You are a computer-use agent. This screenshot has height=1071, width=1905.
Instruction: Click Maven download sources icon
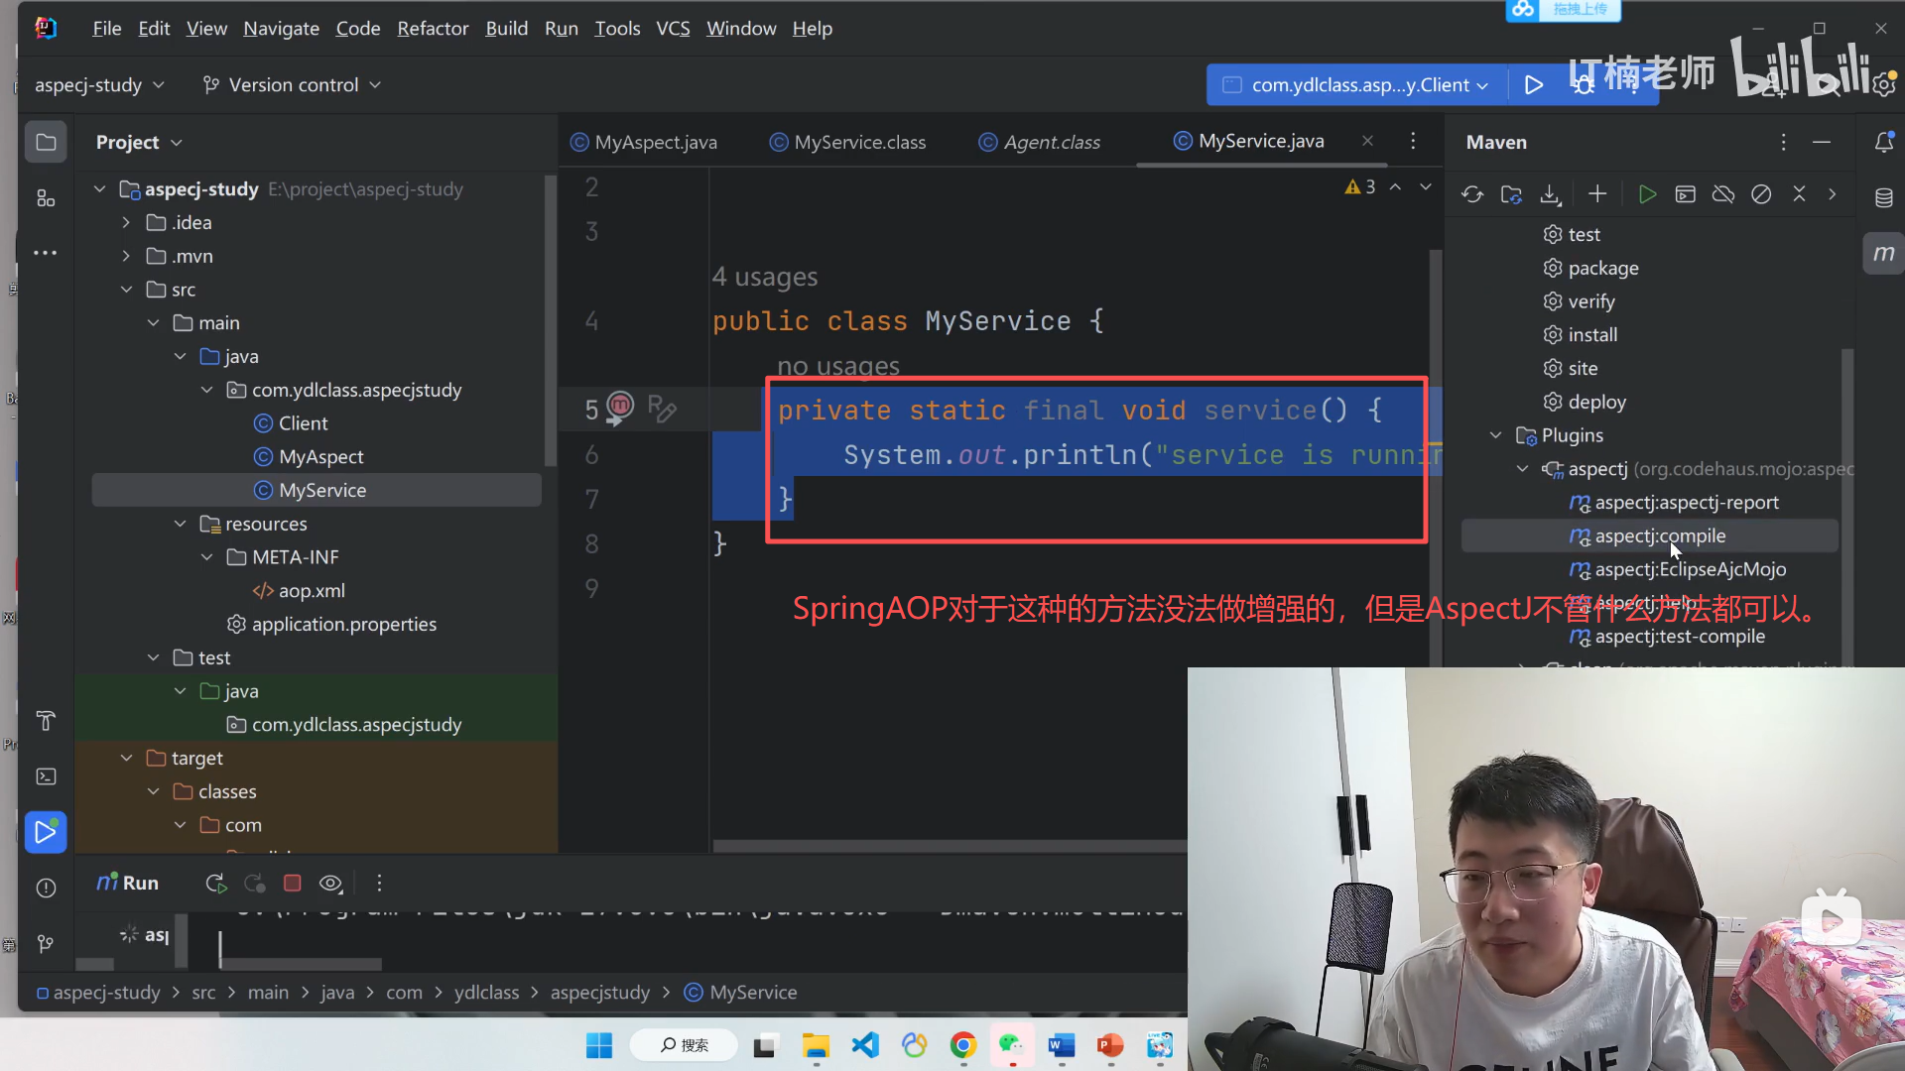tap(1550, 194)
